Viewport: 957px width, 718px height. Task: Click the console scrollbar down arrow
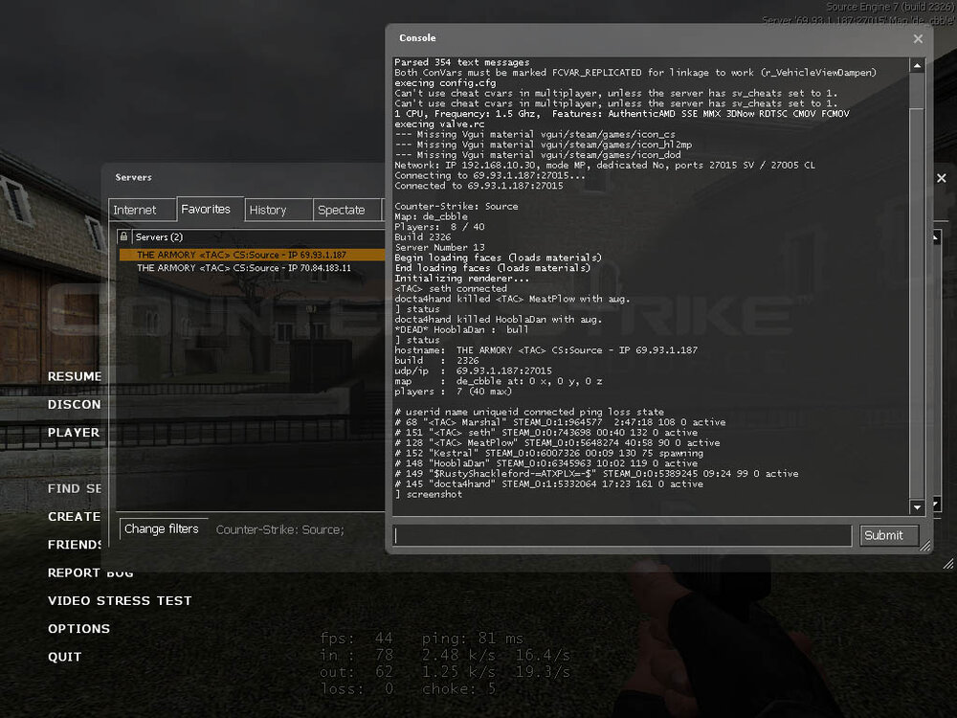click(x=917, y=506)
